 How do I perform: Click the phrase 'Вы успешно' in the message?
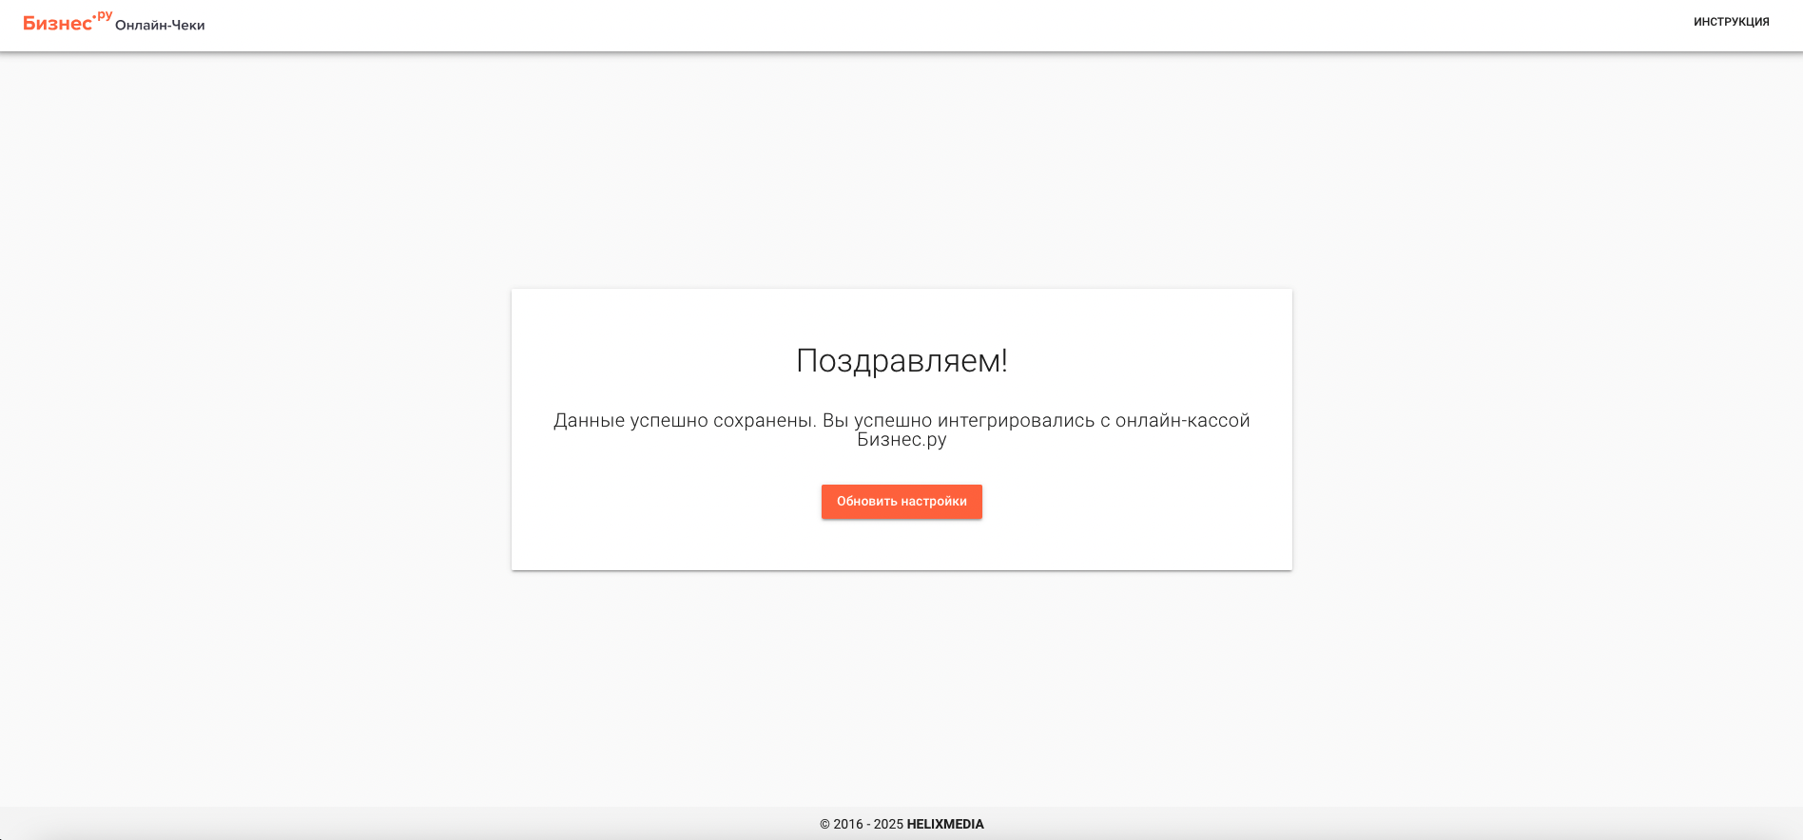coord(878,420)
